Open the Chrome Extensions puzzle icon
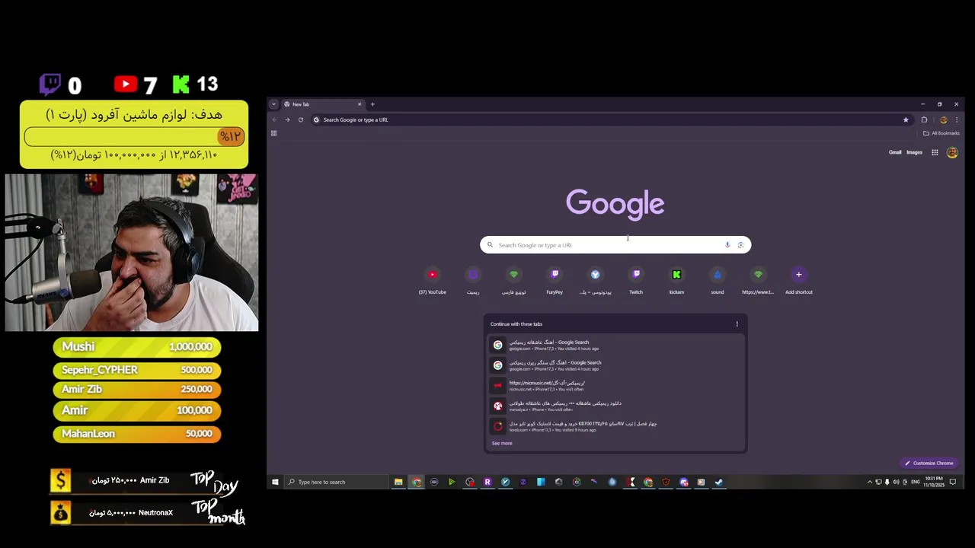 tap(924, 119)
